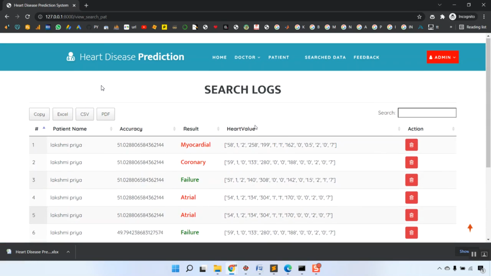Open the FEEDBACK page

click(366, 57)
